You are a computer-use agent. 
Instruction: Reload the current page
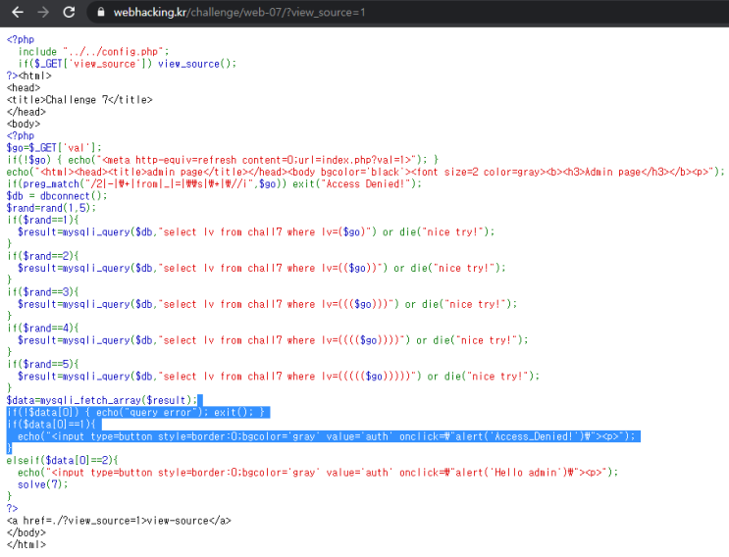69,12
